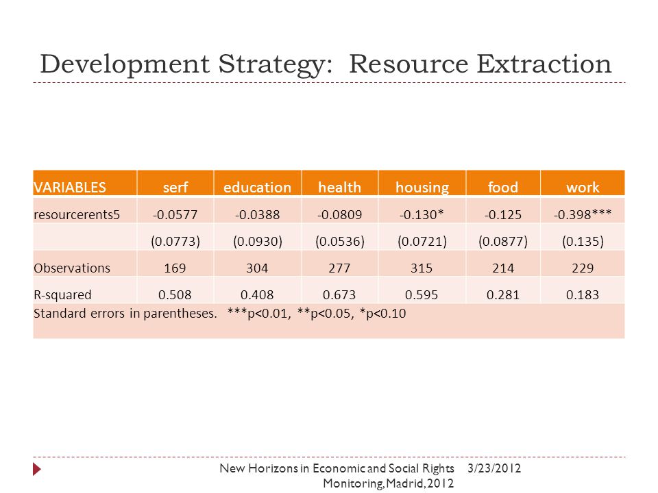658x493 pixels.
Task: Click the R-squared value 0.408
Action: [257, 294]
